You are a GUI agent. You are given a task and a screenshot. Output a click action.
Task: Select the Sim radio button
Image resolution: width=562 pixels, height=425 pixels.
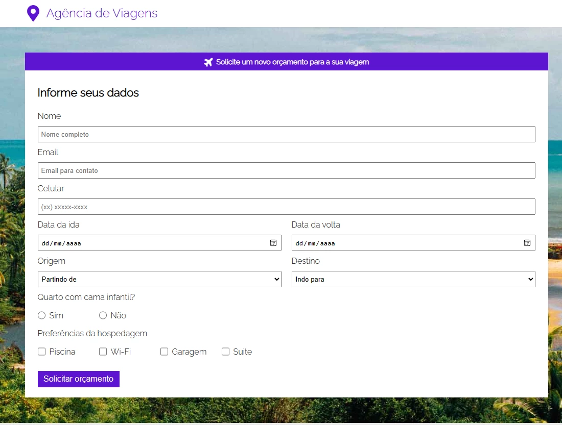41,315
